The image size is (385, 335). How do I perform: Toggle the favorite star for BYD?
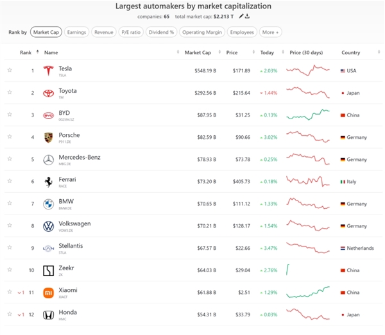coord(10,115)
